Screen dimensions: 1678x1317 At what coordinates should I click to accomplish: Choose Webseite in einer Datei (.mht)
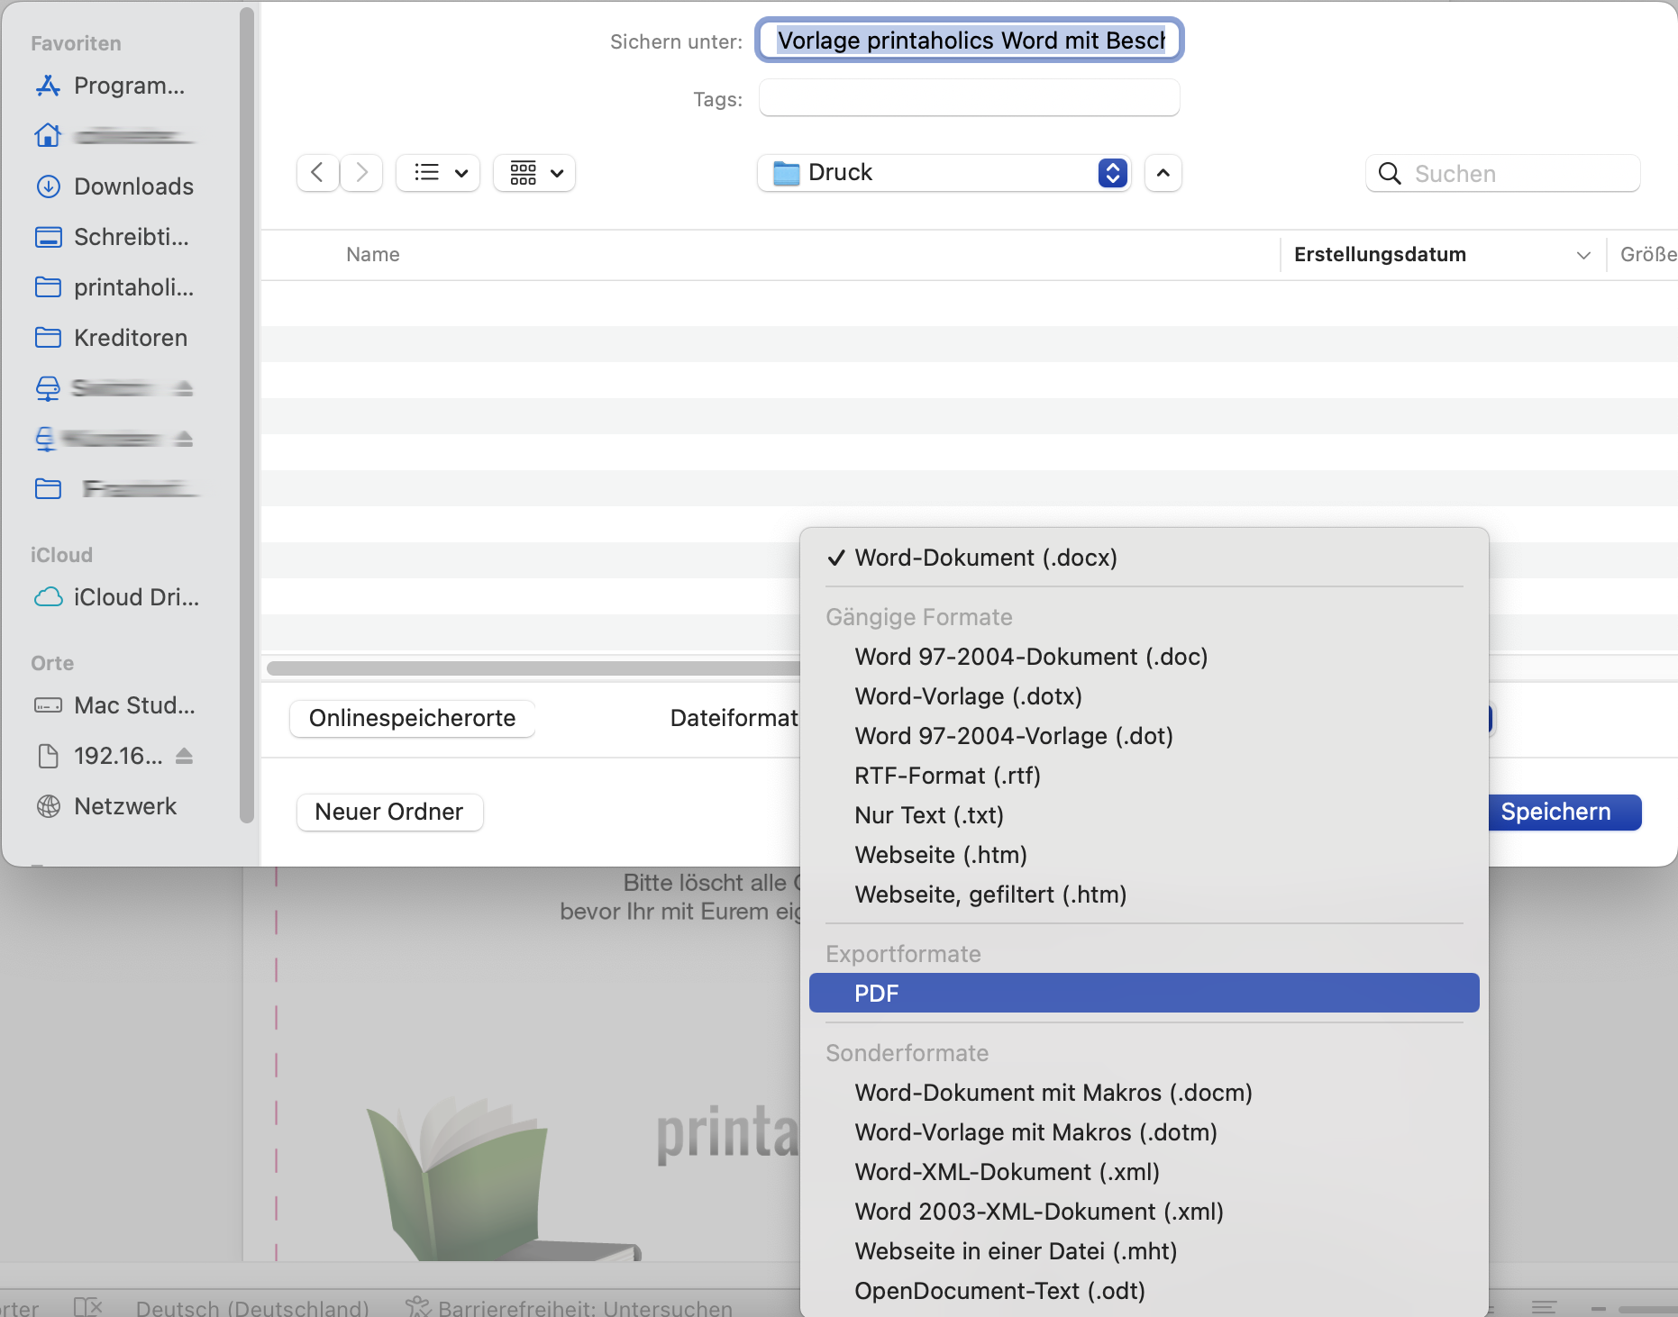tap(1145, 1251)
